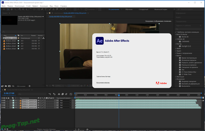
Task: Open the Эффект menu
Action: tap(35, 6)
